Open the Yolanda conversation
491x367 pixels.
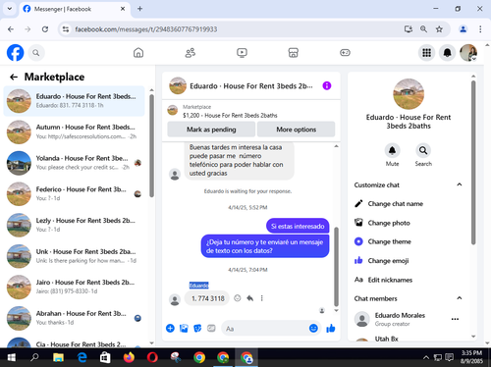(x=74, y=163)
